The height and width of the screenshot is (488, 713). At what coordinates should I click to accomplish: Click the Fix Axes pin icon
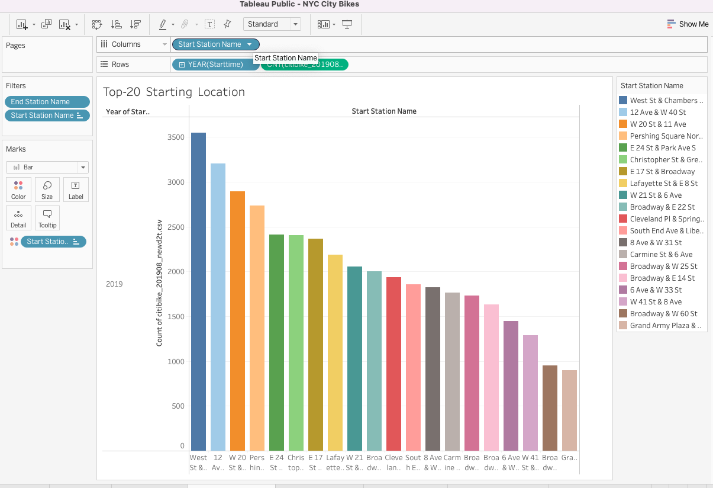[227, 24]
